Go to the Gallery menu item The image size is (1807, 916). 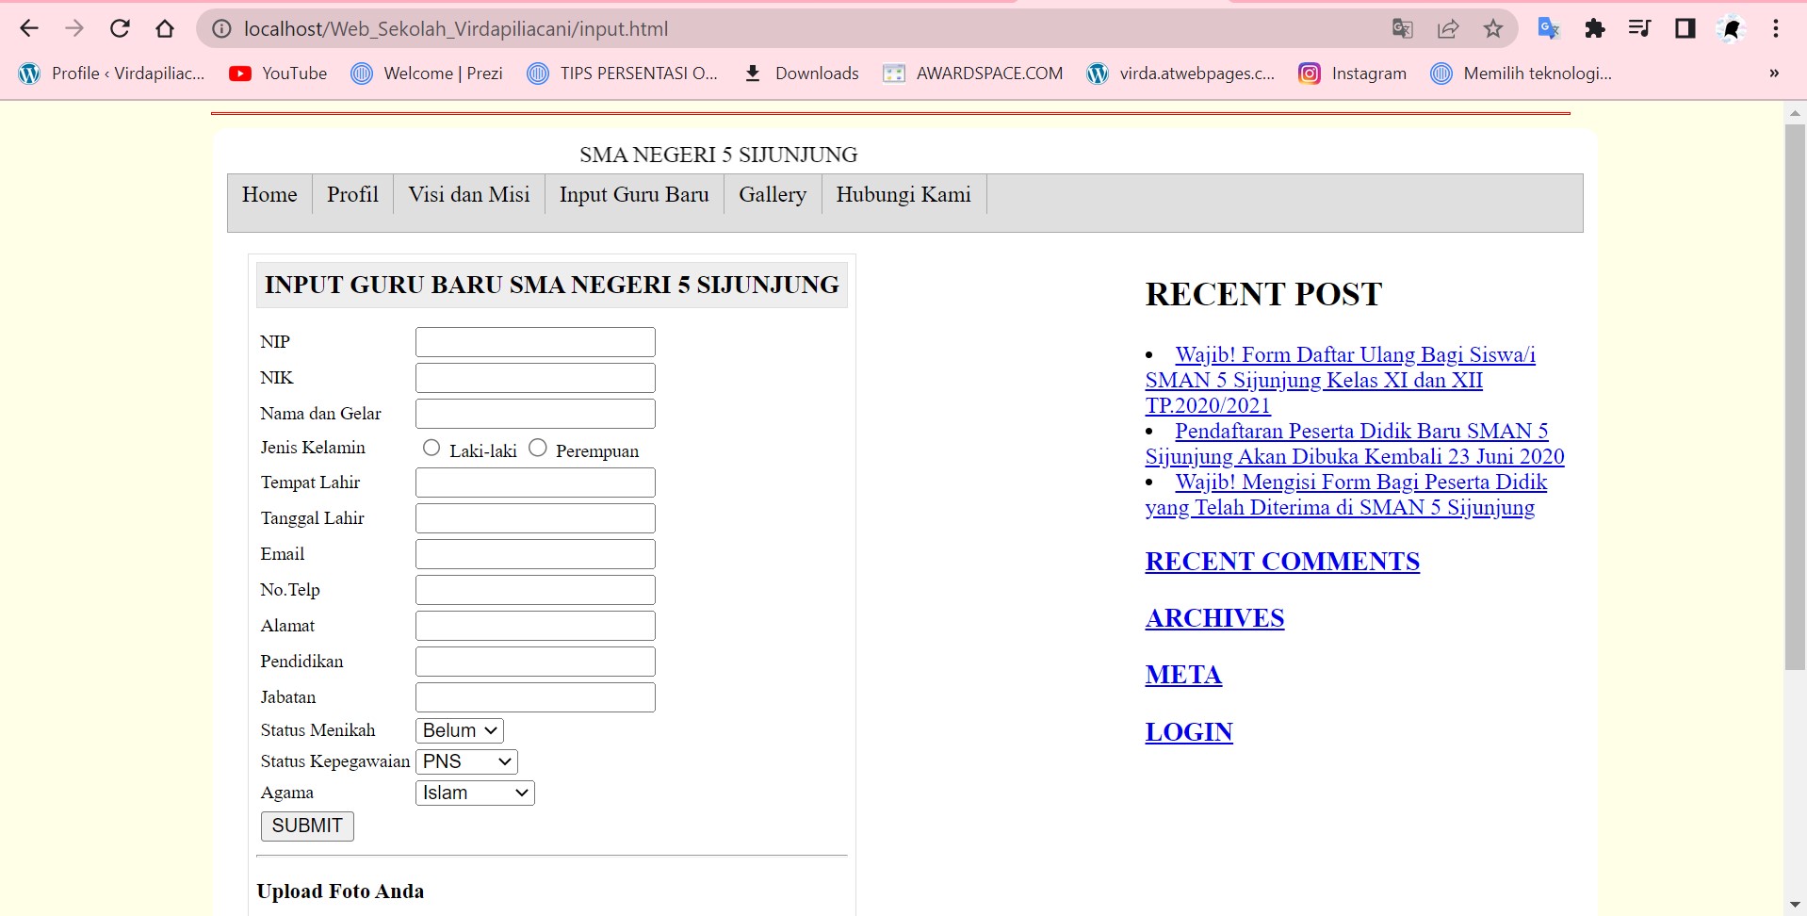pos(773,194)
